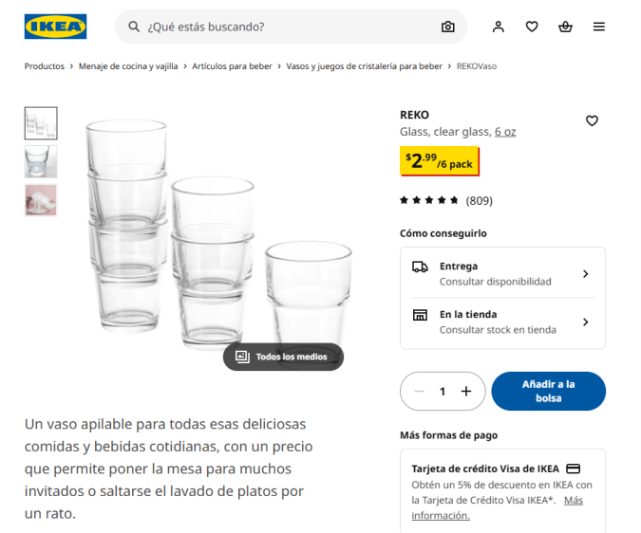Go to Productos breadcrumb
641x533 pixels.
point(45,66)
